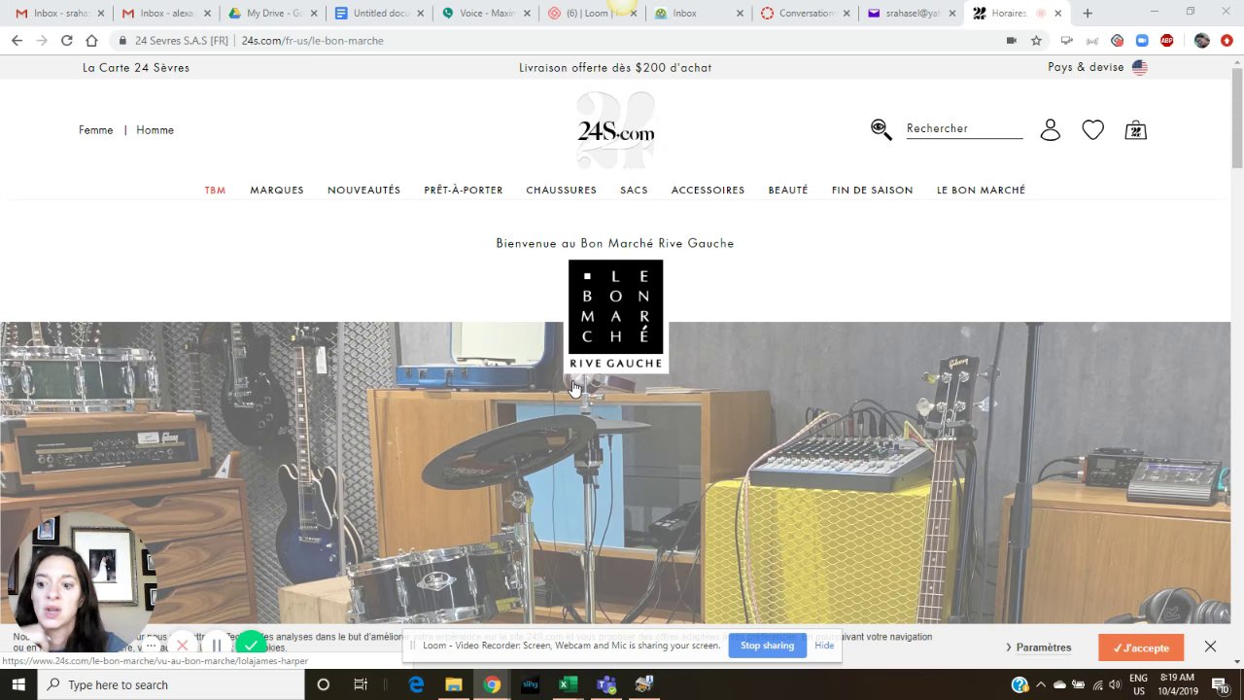Go to the browser home page
This screenshot has height=700, width=1244.
click(91, 41)
